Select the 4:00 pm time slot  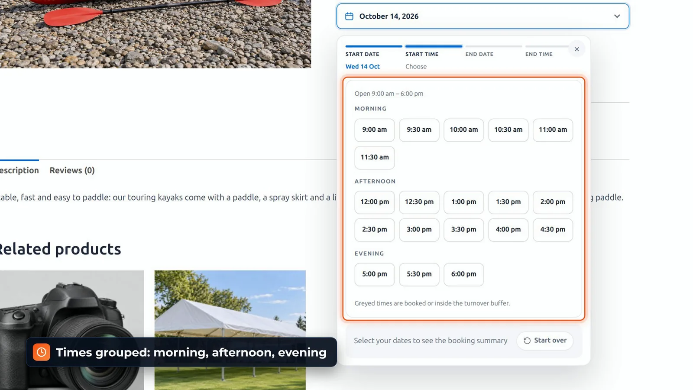point(508,230)
